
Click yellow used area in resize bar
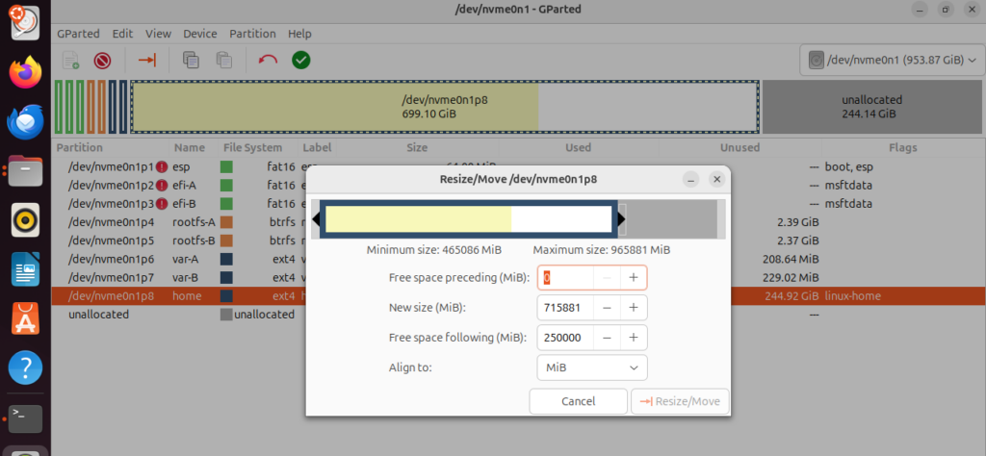coord(418,219)
